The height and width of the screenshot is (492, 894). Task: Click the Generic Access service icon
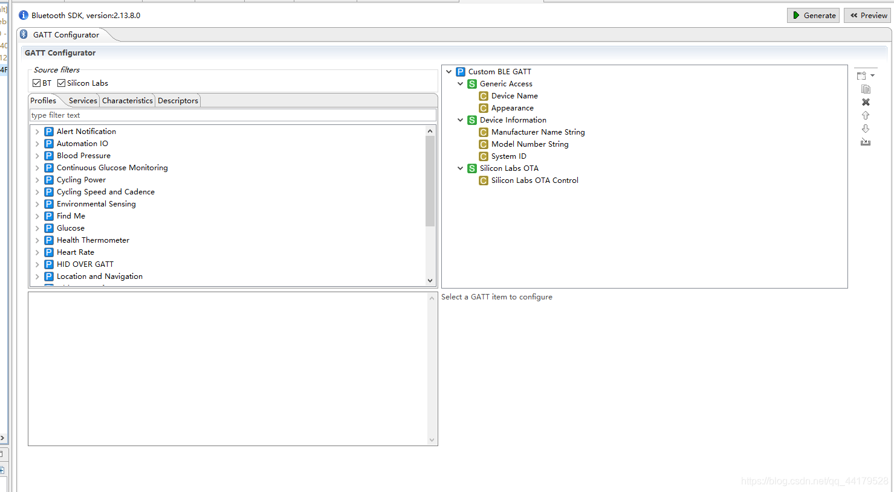[472, 84]
